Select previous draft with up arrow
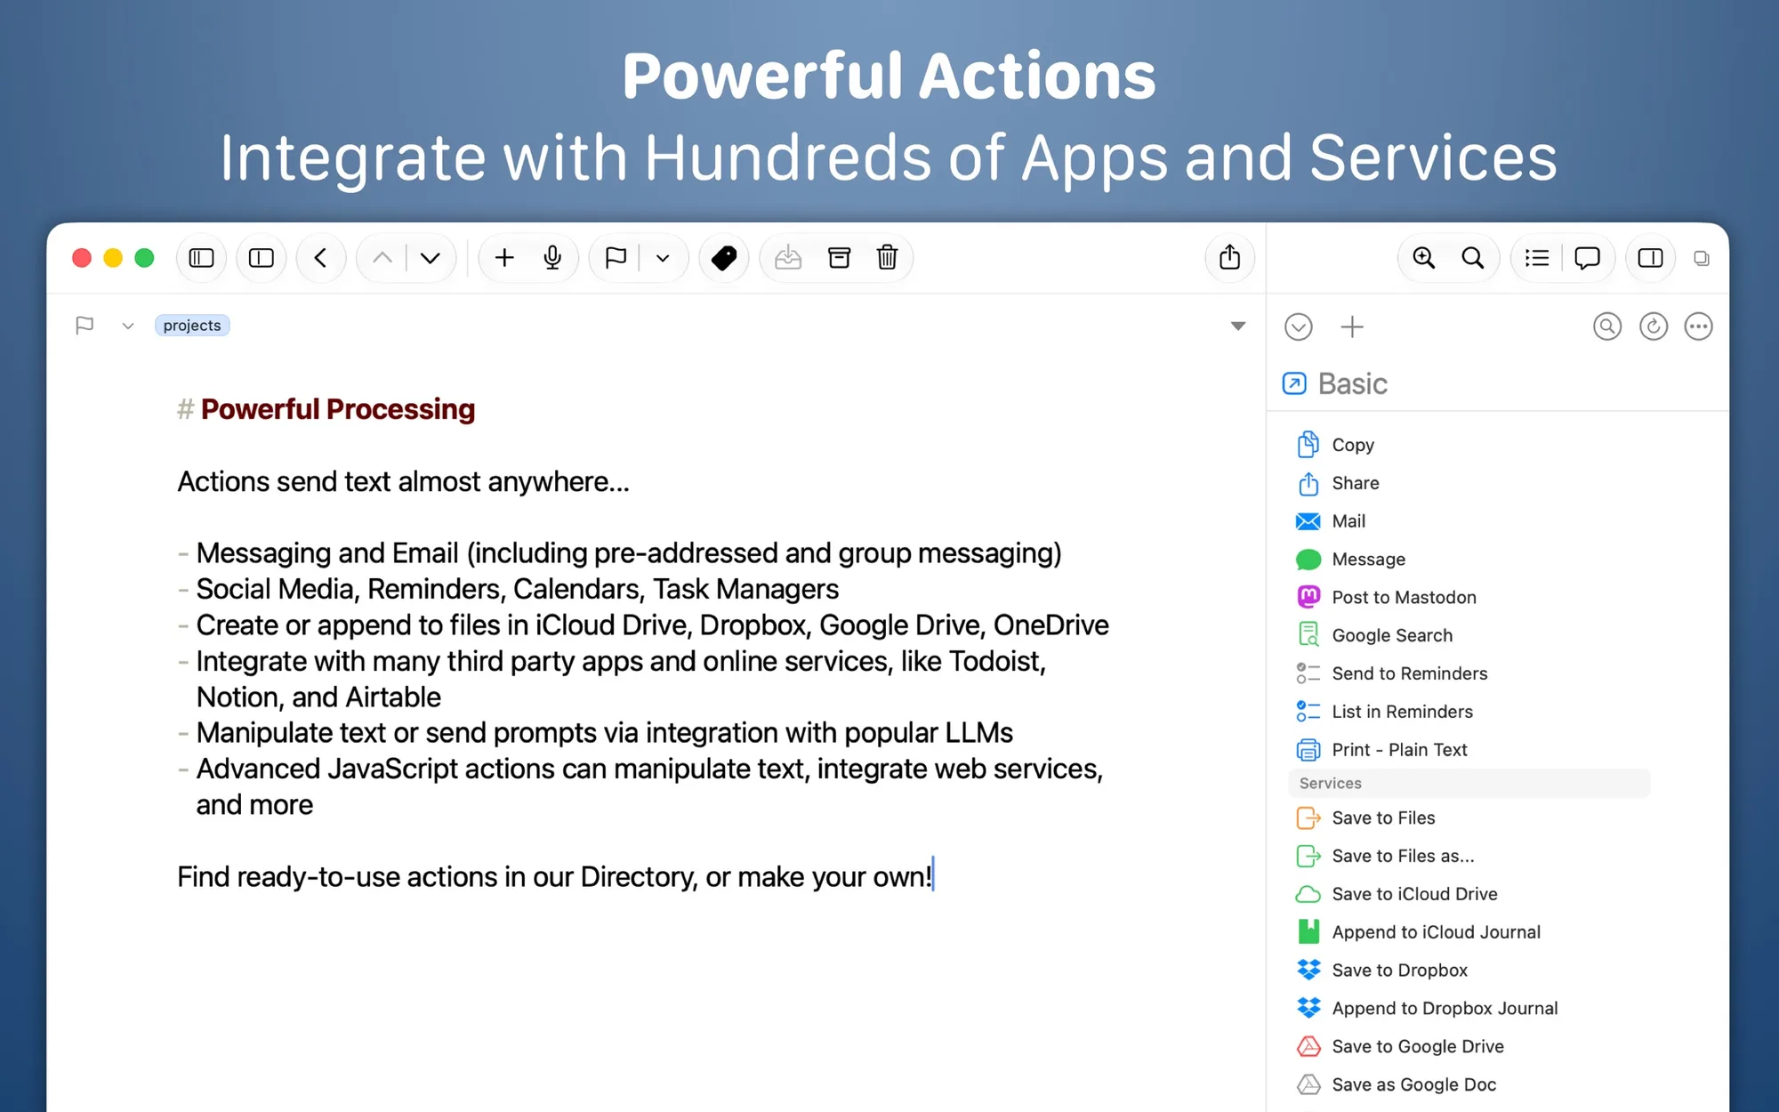Screen dimensions: 1779x1112 pyautogui.click(x=382, y=258)
